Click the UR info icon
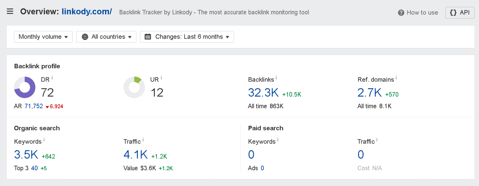 coord(161,78)
